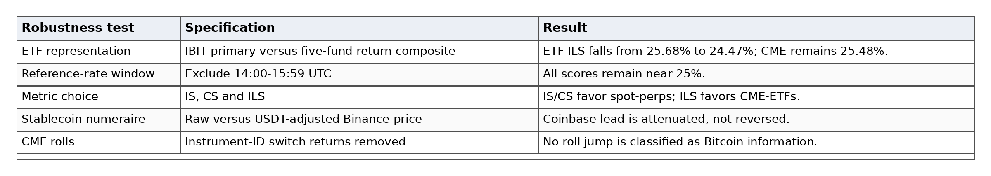Image resolution: width=991 pixels, height=176 pixels.
Task: Click the Coinbase lead is attenuated result
Action: (756, 120)
